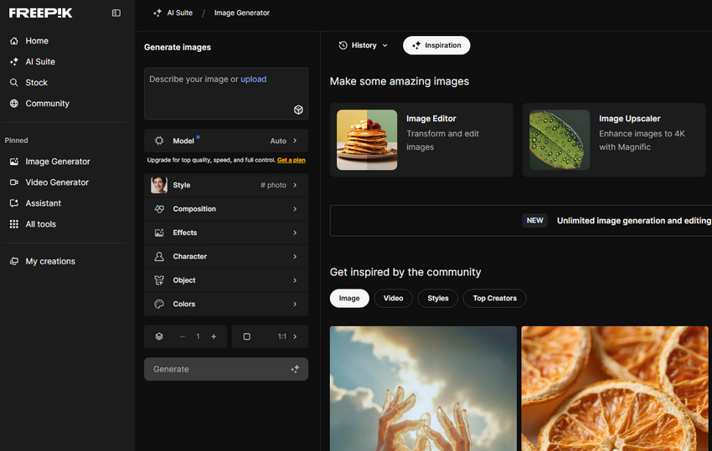The image size is (712, 451).
Task: Open the Assistant tool
Action: coord(43,203)
